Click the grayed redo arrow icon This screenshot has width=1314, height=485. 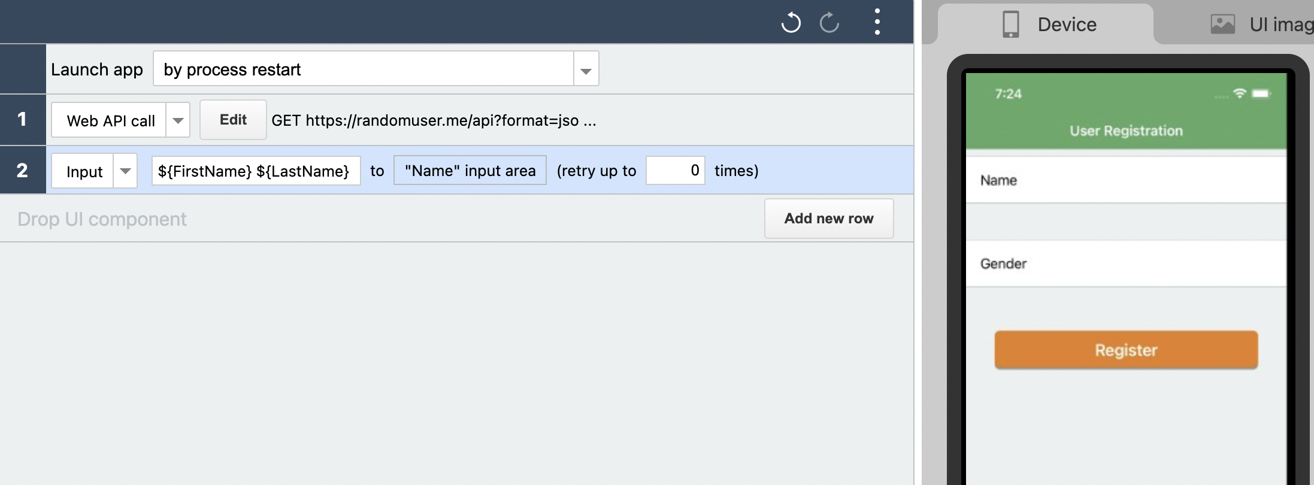point(829,23)
